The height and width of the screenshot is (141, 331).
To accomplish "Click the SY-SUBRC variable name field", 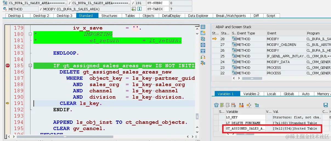I will tap(157, 3).
